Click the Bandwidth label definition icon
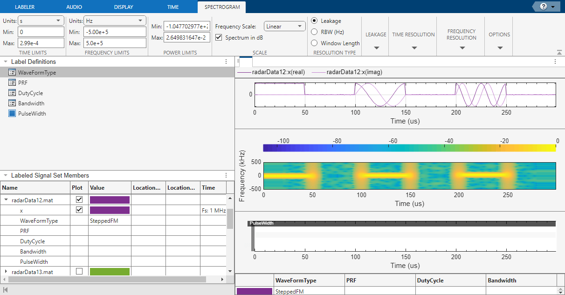Viewport: 565px width, 295px height. click(x=13, y=103)
